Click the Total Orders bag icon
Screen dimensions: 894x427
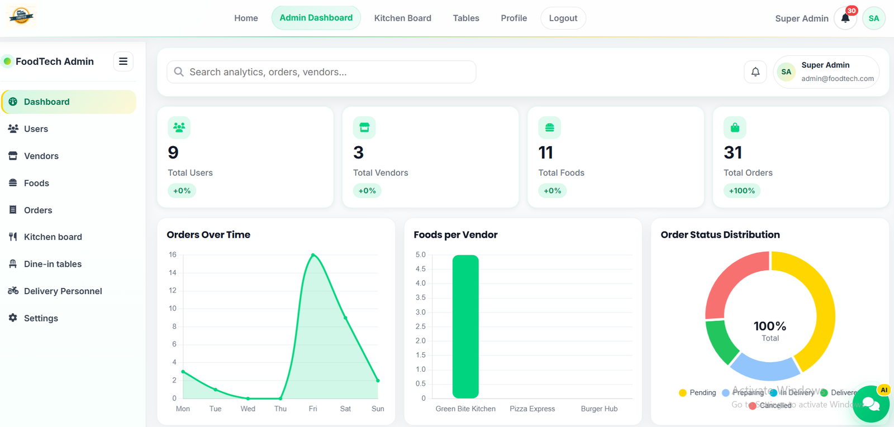tap(735, 128)
